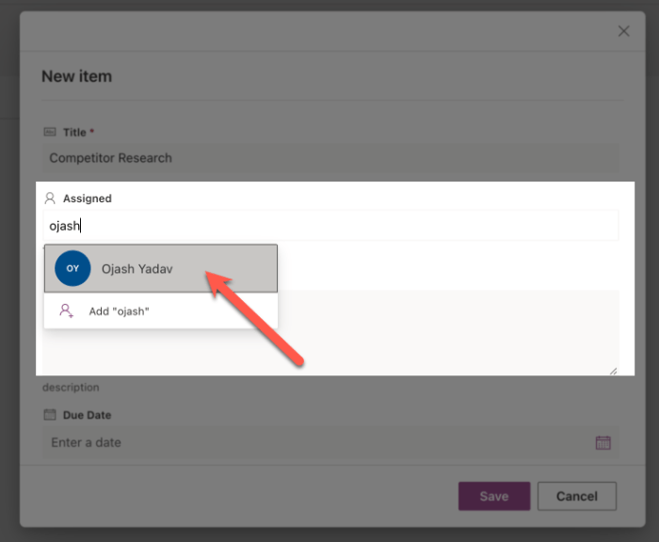The height and width of the screenshot is (542, 659).
Task: Click the Title field with Competitor Research
Action: tap(330, 158)
